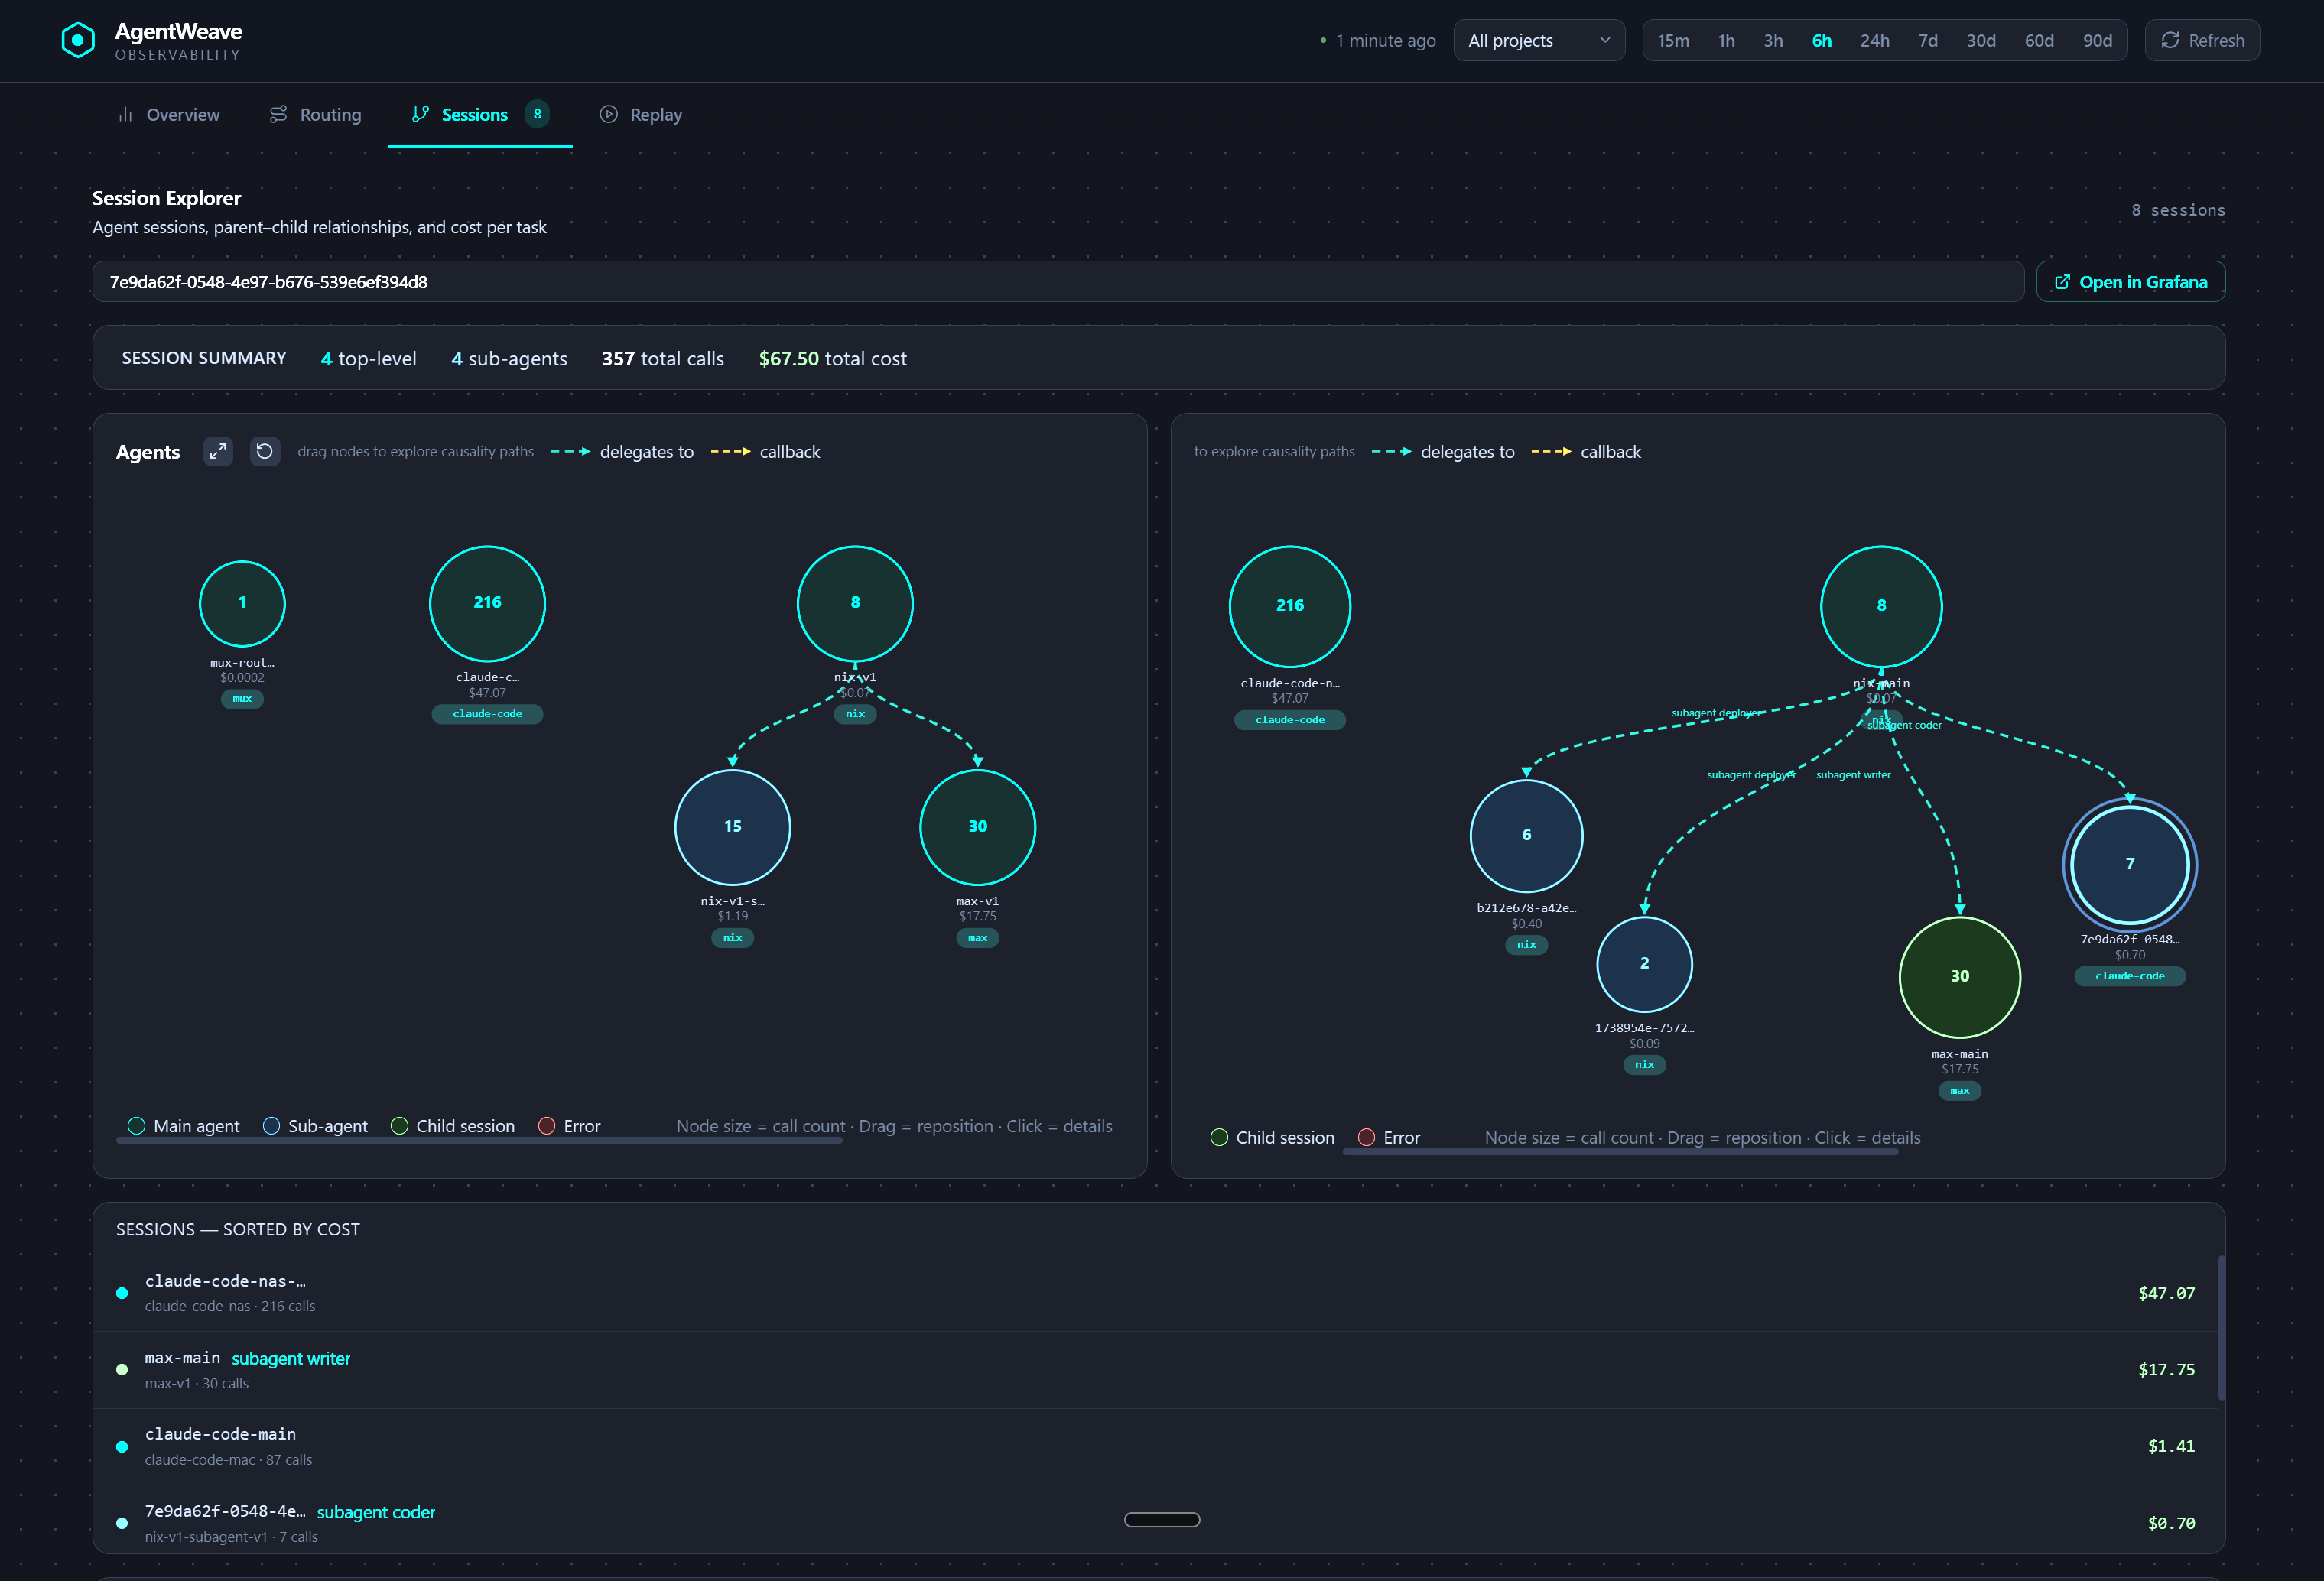Image resolution: width=2324 pixels, height=1581 pixels.
Task: Select the 15m time range
Action: 1673,41
